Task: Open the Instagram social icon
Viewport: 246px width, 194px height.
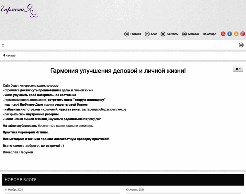Action: (x=242, y=34)
